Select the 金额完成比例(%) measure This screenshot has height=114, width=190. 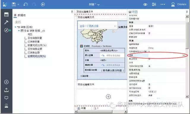(x=37, y=56)
